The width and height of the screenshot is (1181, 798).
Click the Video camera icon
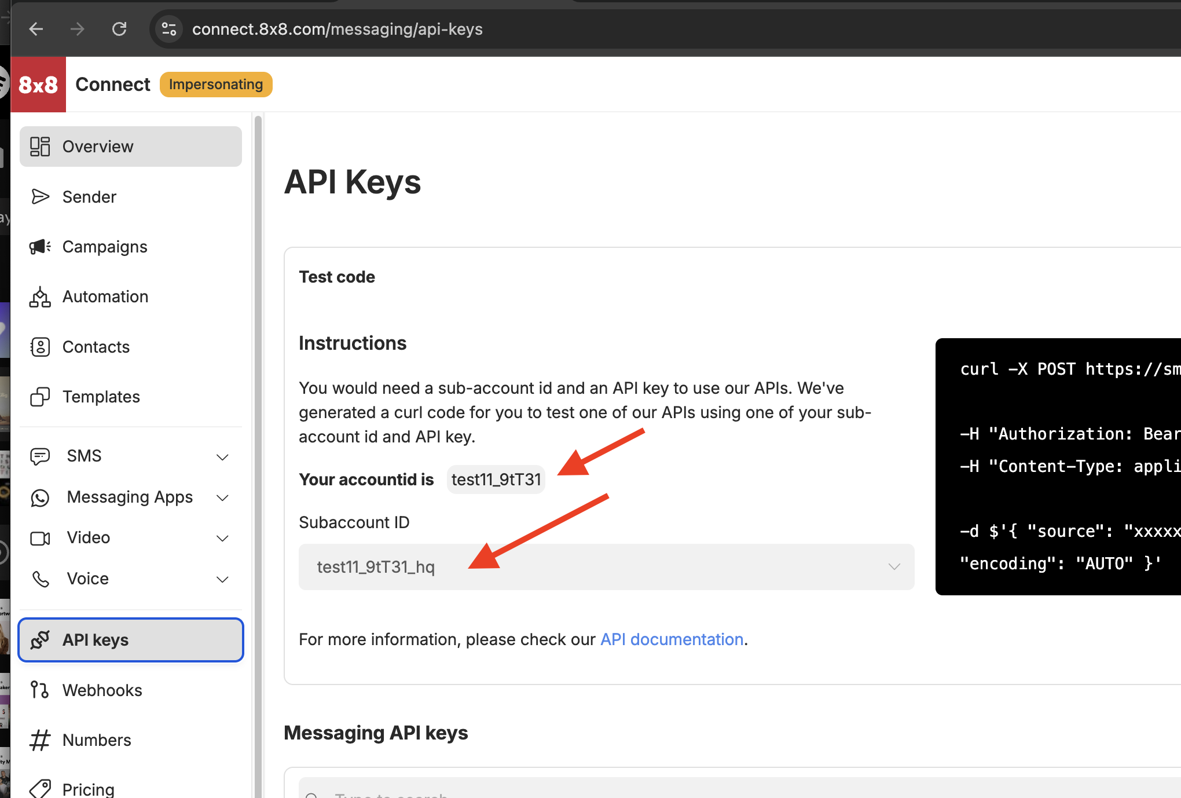40,538
